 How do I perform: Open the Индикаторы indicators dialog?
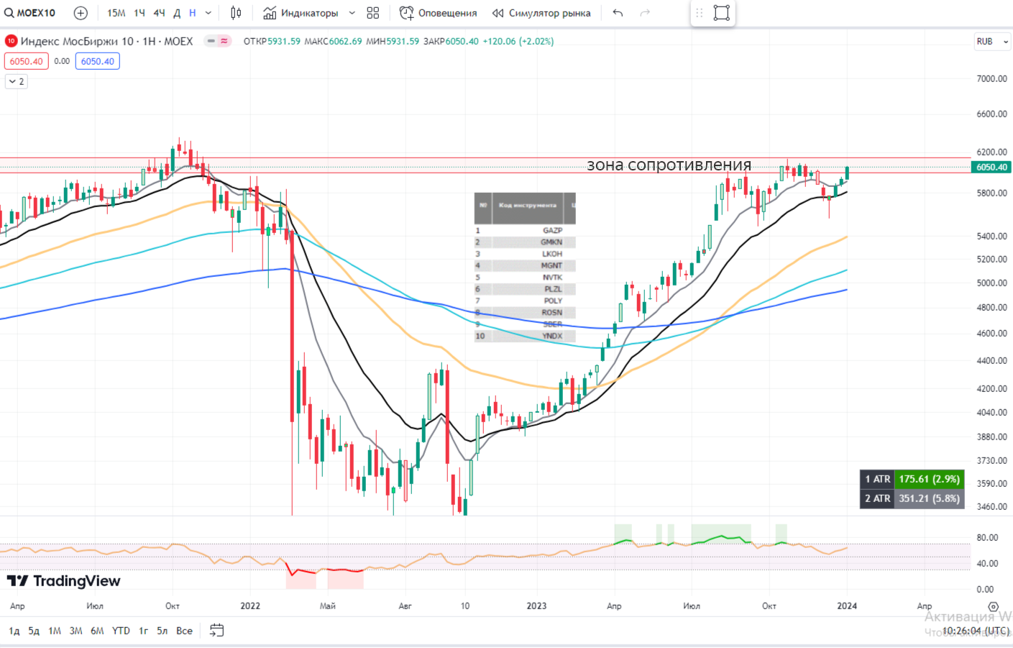click(x=301, y=13)
